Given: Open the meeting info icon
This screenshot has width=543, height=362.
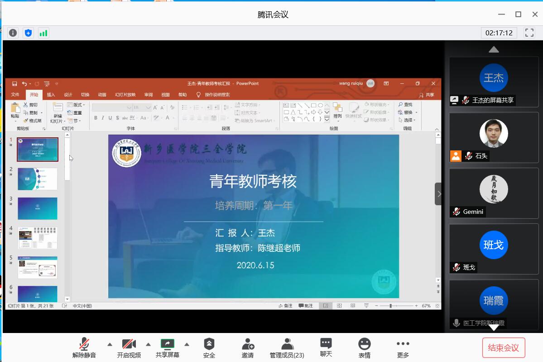Looking at the screenshot, I should 13,33.
